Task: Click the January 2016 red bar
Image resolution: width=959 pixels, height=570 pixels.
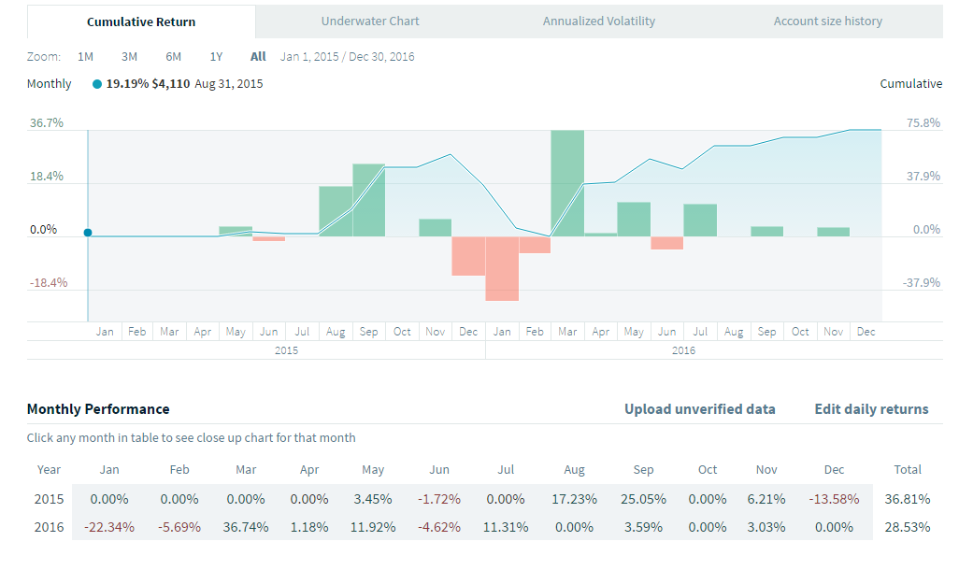Action: 502,268
